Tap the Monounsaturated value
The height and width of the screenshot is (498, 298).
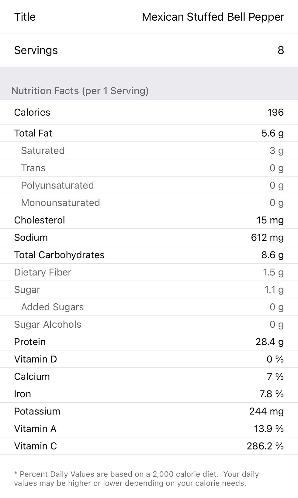pos(276,203)
